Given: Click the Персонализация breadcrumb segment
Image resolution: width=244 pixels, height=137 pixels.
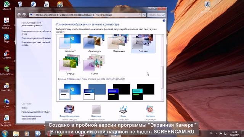Looking at the screenshot, I should tap(104, 15).
